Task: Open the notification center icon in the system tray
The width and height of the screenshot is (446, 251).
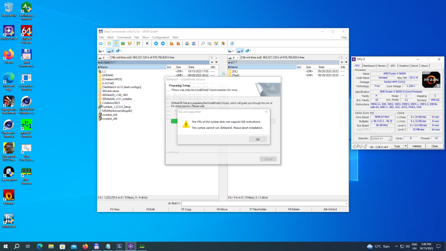Action: coord(439,246)
